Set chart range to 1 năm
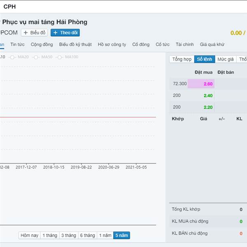 pos(105,235)
